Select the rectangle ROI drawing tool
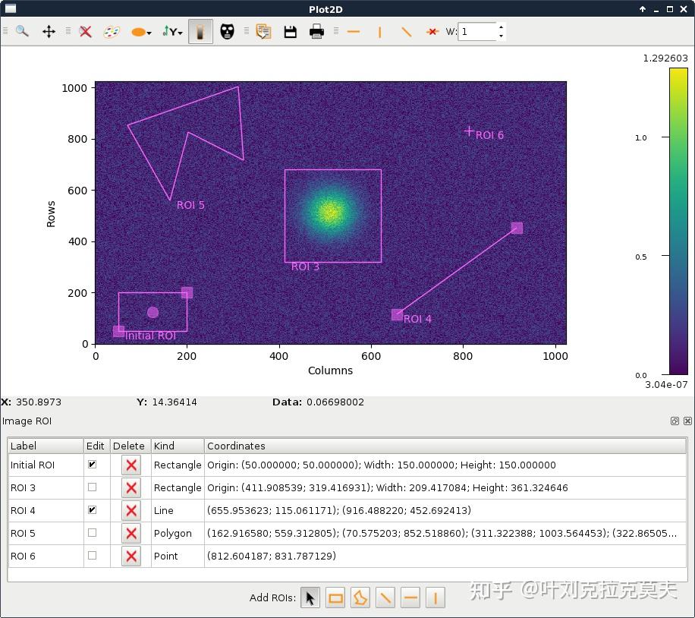The image size is (695, 618). pos(335,598)
